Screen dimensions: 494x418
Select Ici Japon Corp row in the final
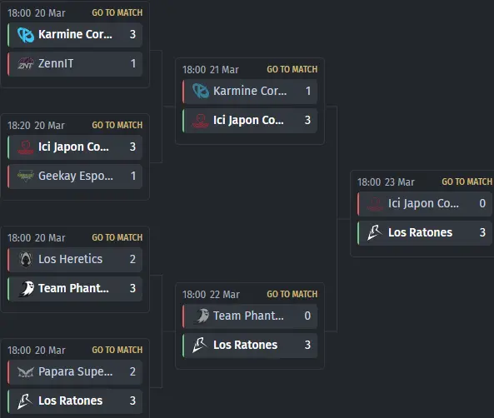pos(425,204)
